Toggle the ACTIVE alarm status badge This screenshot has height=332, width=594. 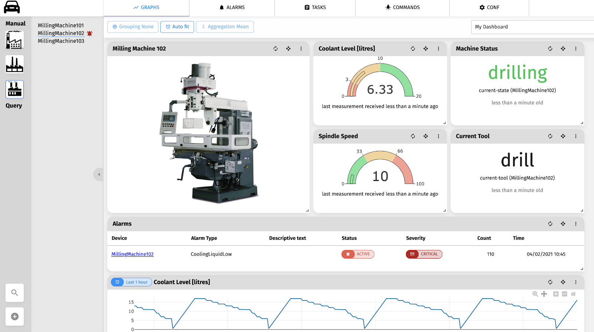click(x=358, y=254)
